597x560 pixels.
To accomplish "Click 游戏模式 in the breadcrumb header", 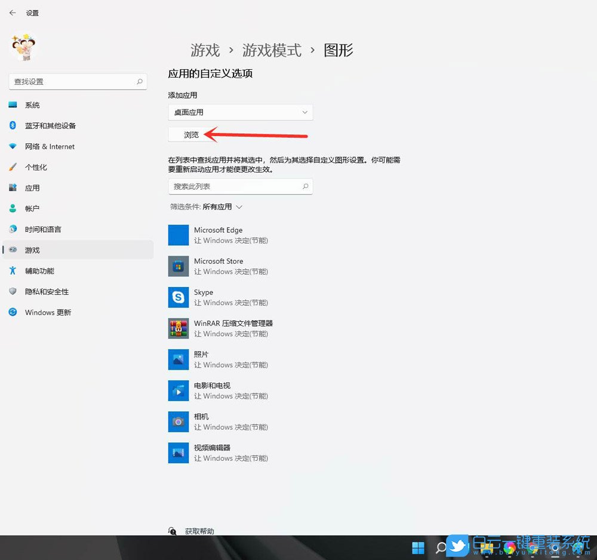I will (273, 50).
